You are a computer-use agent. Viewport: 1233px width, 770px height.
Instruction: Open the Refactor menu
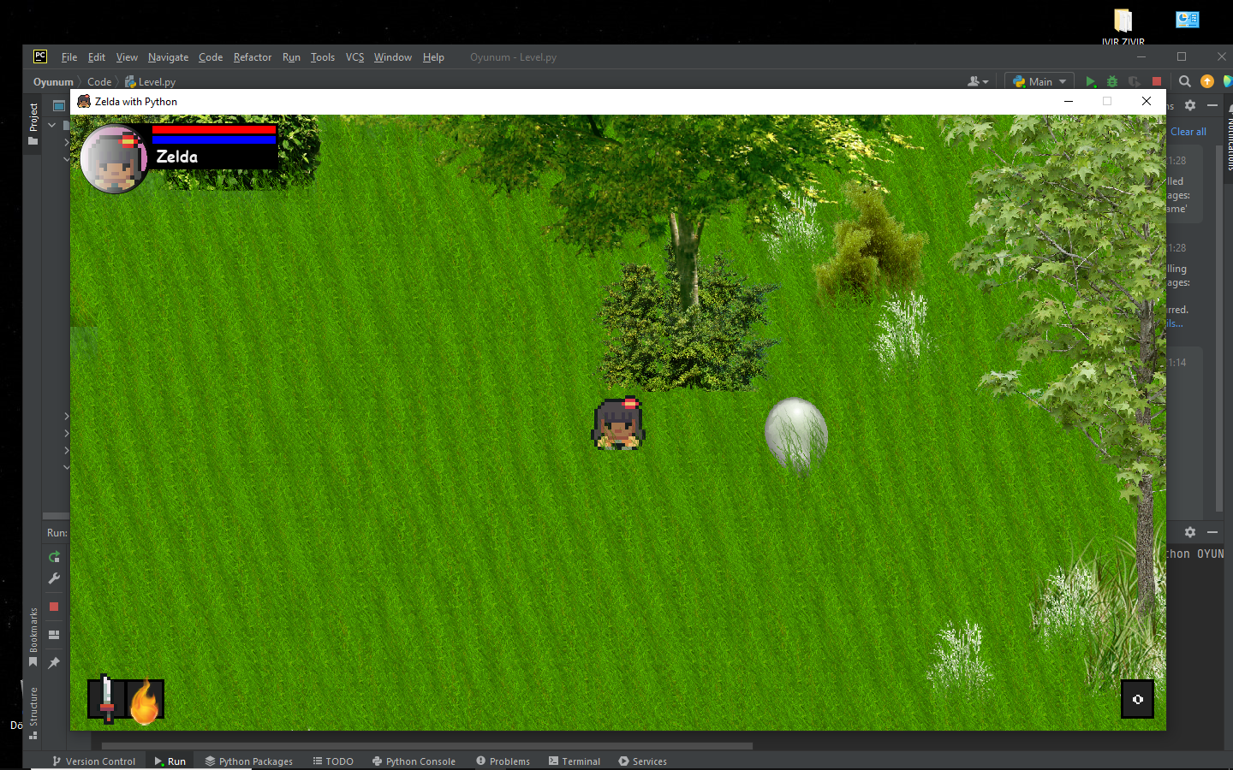[x=253, y=57]
